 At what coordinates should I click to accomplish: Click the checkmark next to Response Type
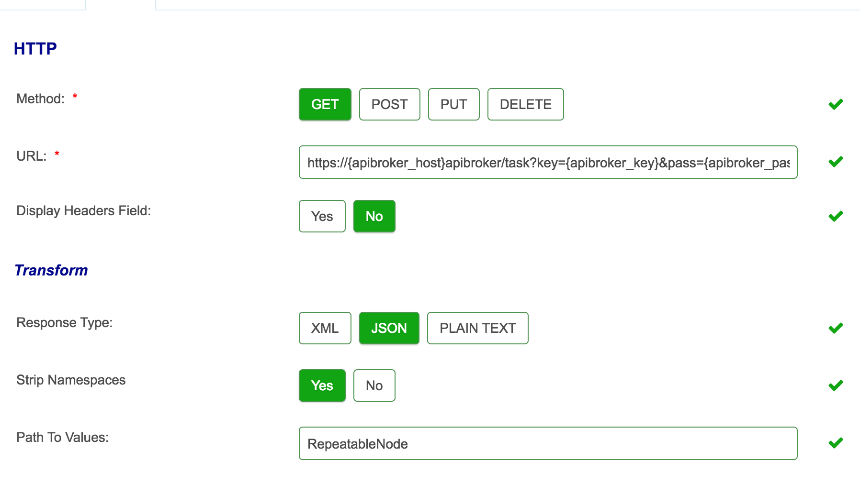point(836,328)
